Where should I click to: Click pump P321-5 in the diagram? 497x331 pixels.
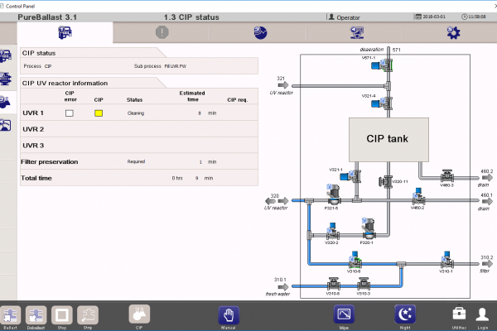pyautogui.click(x=333, y=194)
